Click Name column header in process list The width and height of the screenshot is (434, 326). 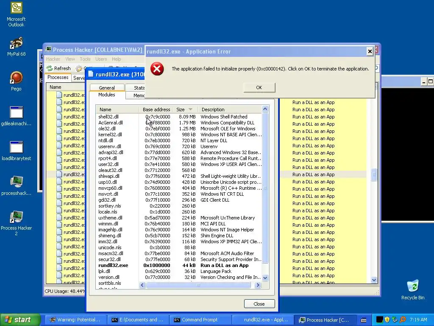(65, 87)
